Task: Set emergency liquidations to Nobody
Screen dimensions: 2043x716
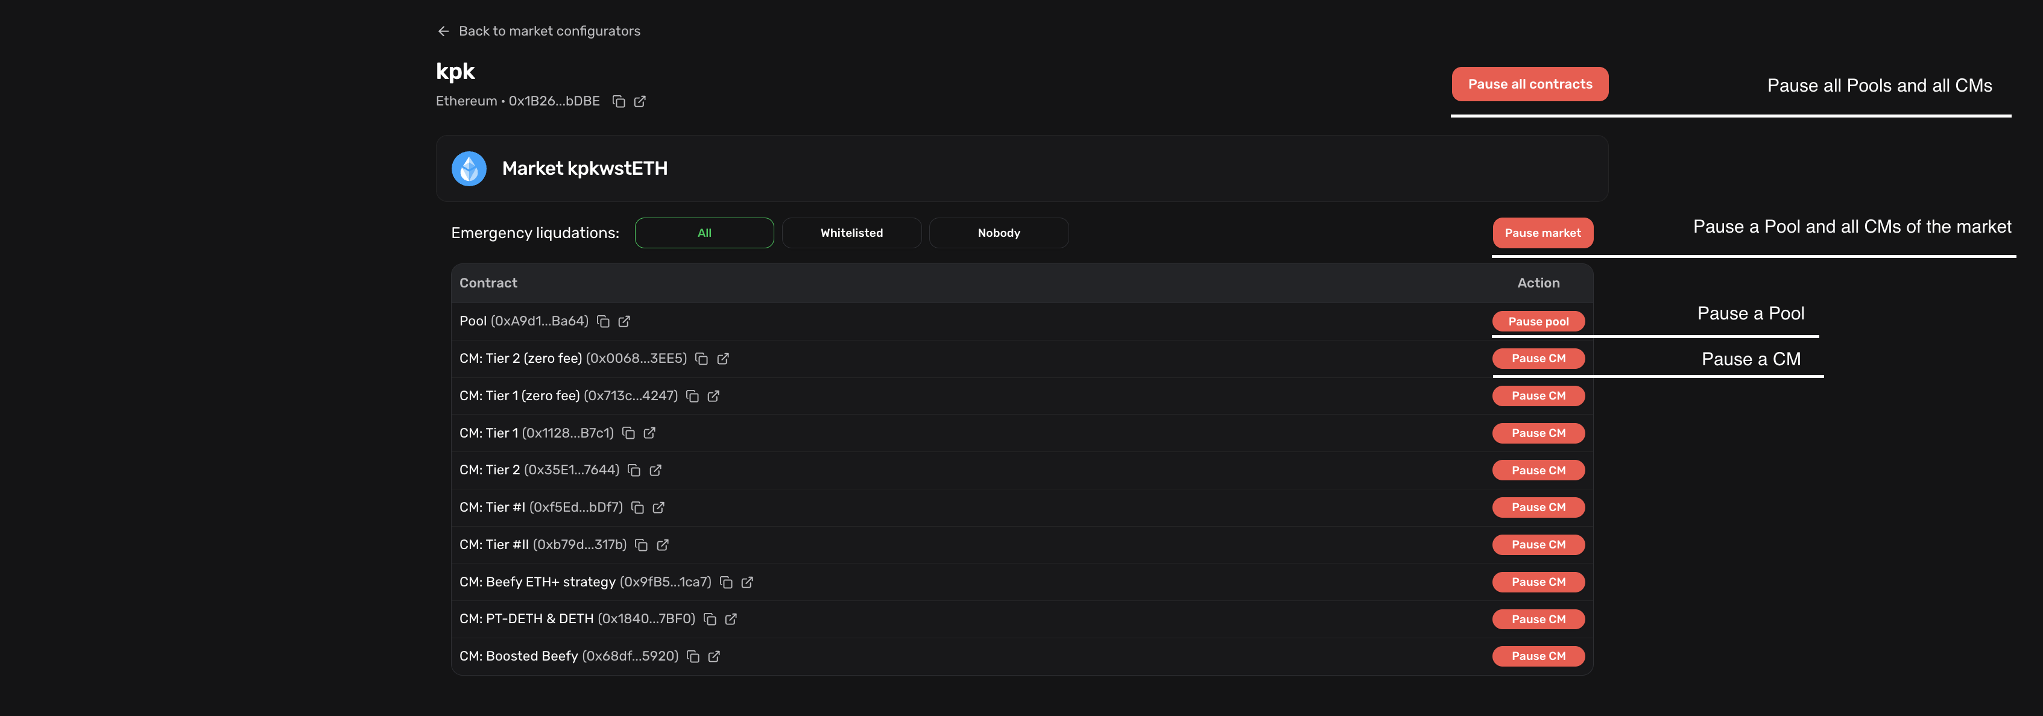Action: 998,233
